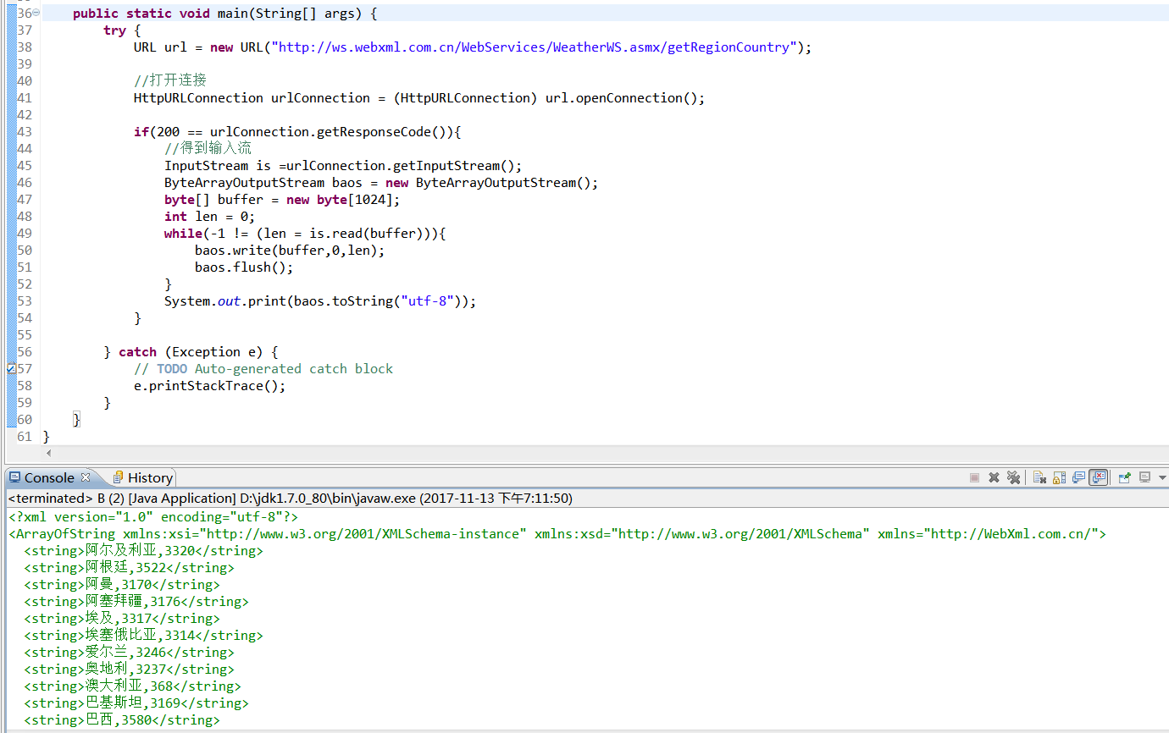Click the Terminate button in Console toolbar
Viewport: 1169px width, 733px height.
974,477
